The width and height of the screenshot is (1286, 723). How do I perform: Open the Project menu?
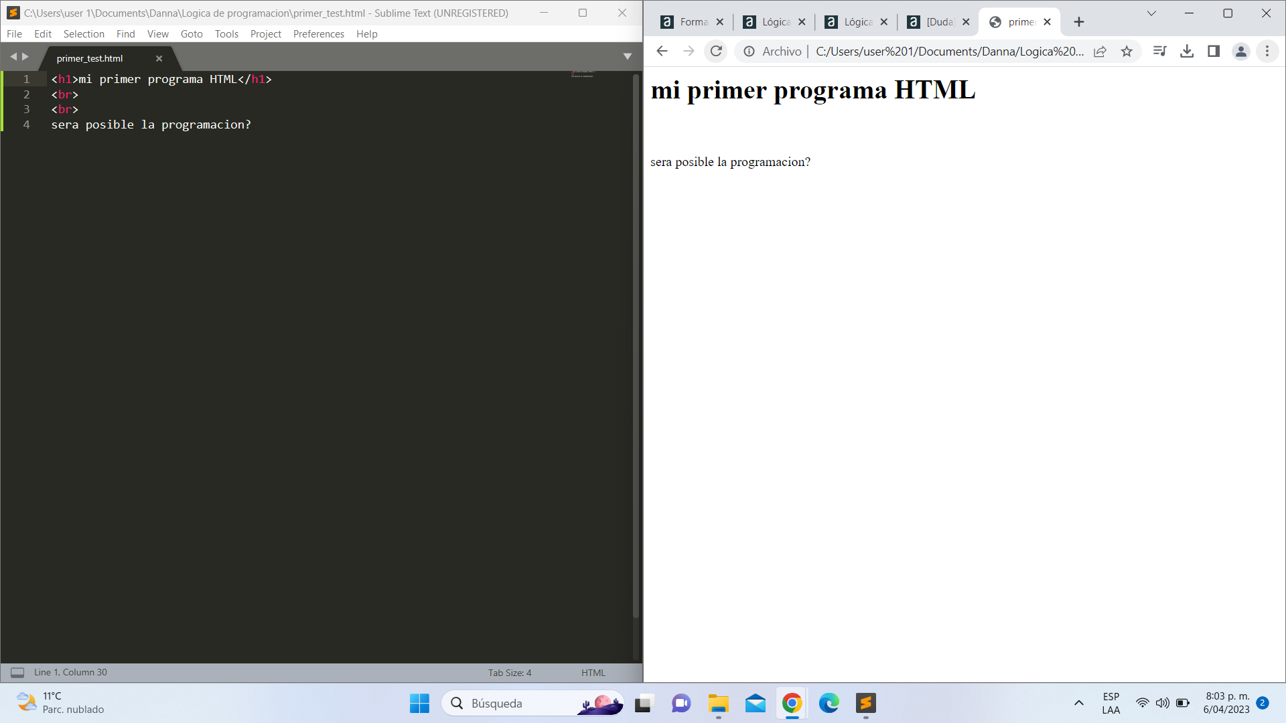(x=266, y=34)
